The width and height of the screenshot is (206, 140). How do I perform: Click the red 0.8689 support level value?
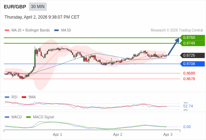[x=189, y=73]
